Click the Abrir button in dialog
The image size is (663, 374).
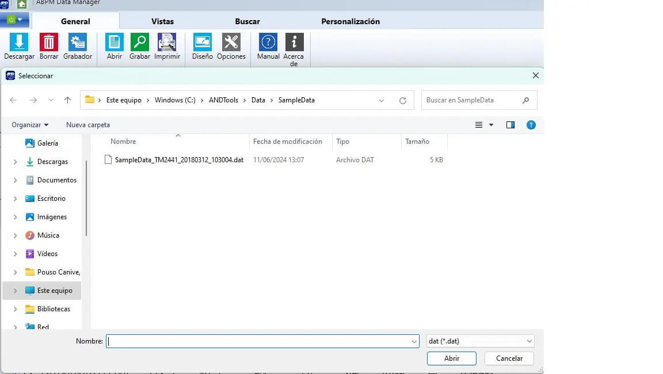[451, 358]
